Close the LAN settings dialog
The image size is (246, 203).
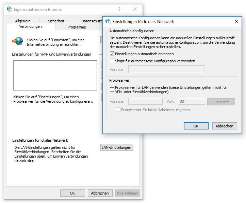click(236, 21)
